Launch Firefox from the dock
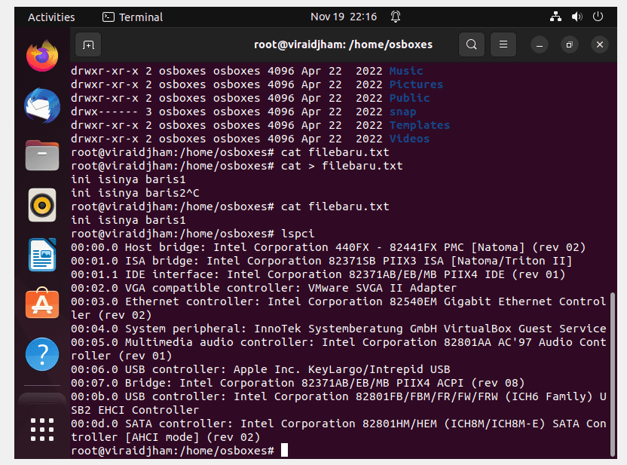 click(x=42, y=56)
